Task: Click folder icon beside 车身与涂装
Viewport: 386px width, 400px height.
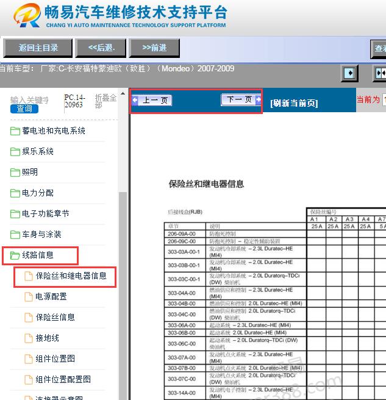Action: (15, 234)
